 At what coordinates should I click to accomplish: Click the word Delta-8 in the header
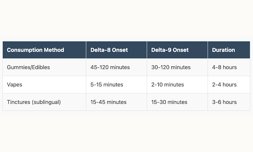tap(100, 50)
